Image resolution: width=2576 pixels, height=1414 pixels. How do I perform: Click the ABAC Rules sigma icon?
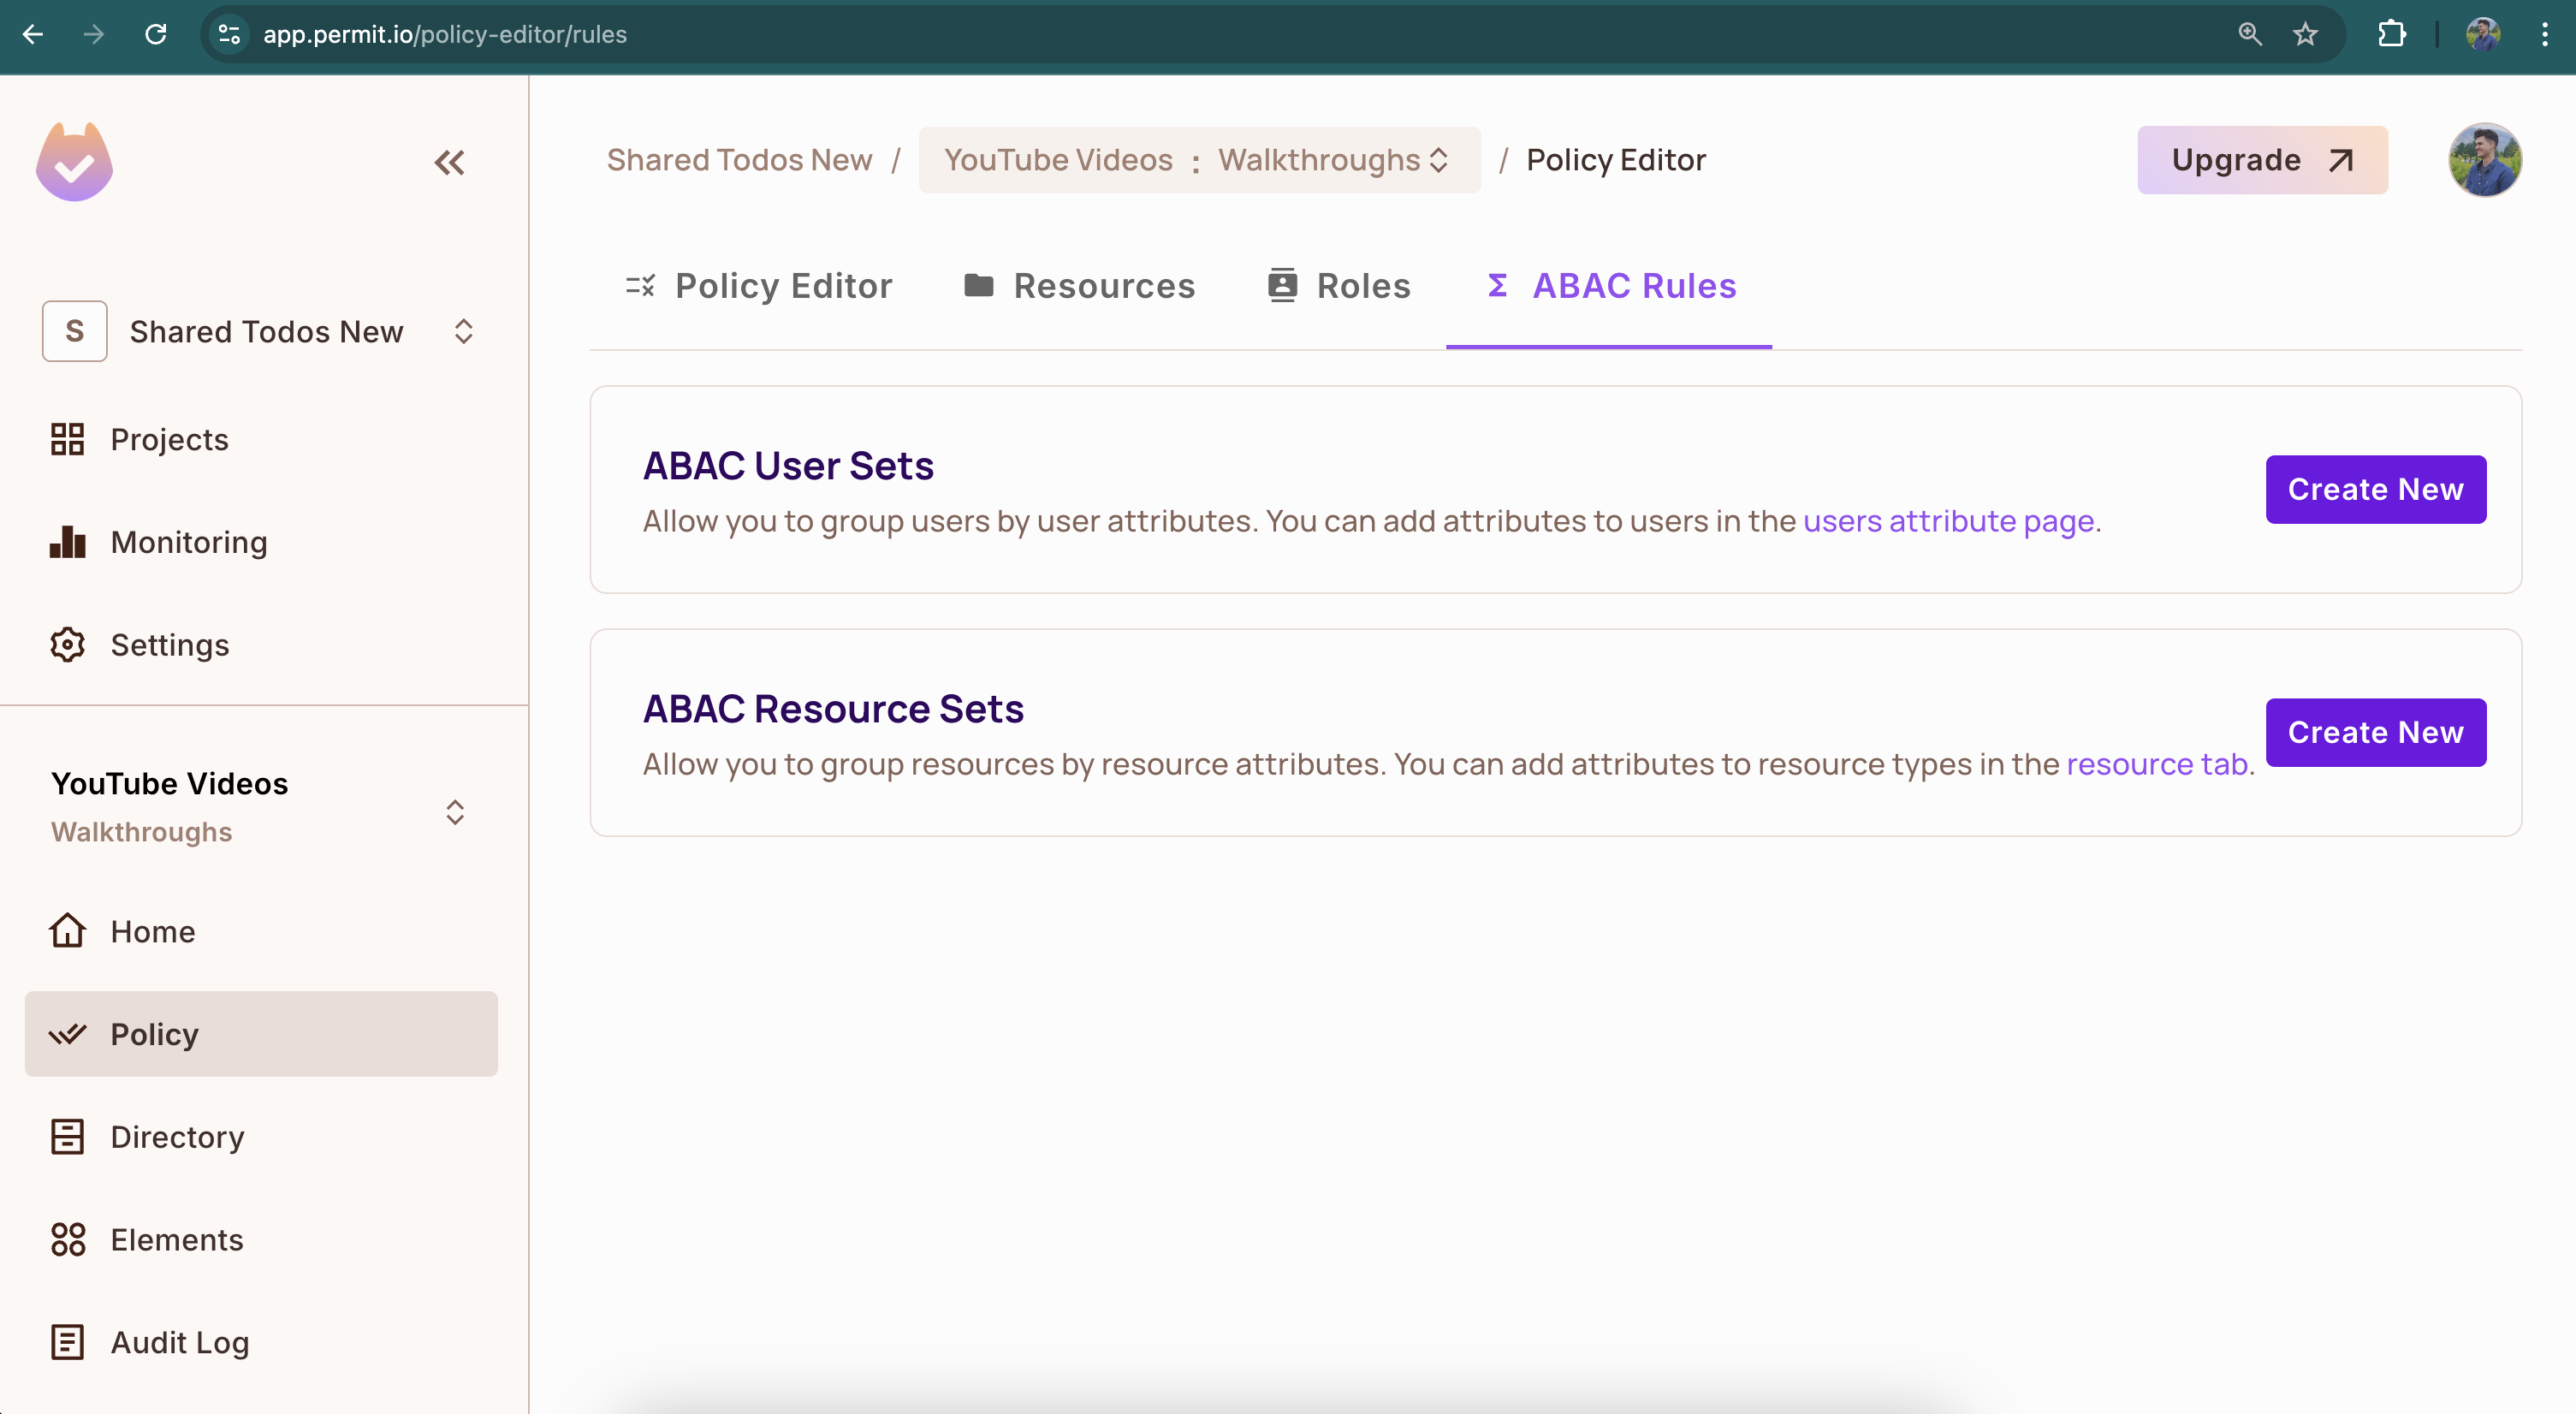(x=1497, y=286)
